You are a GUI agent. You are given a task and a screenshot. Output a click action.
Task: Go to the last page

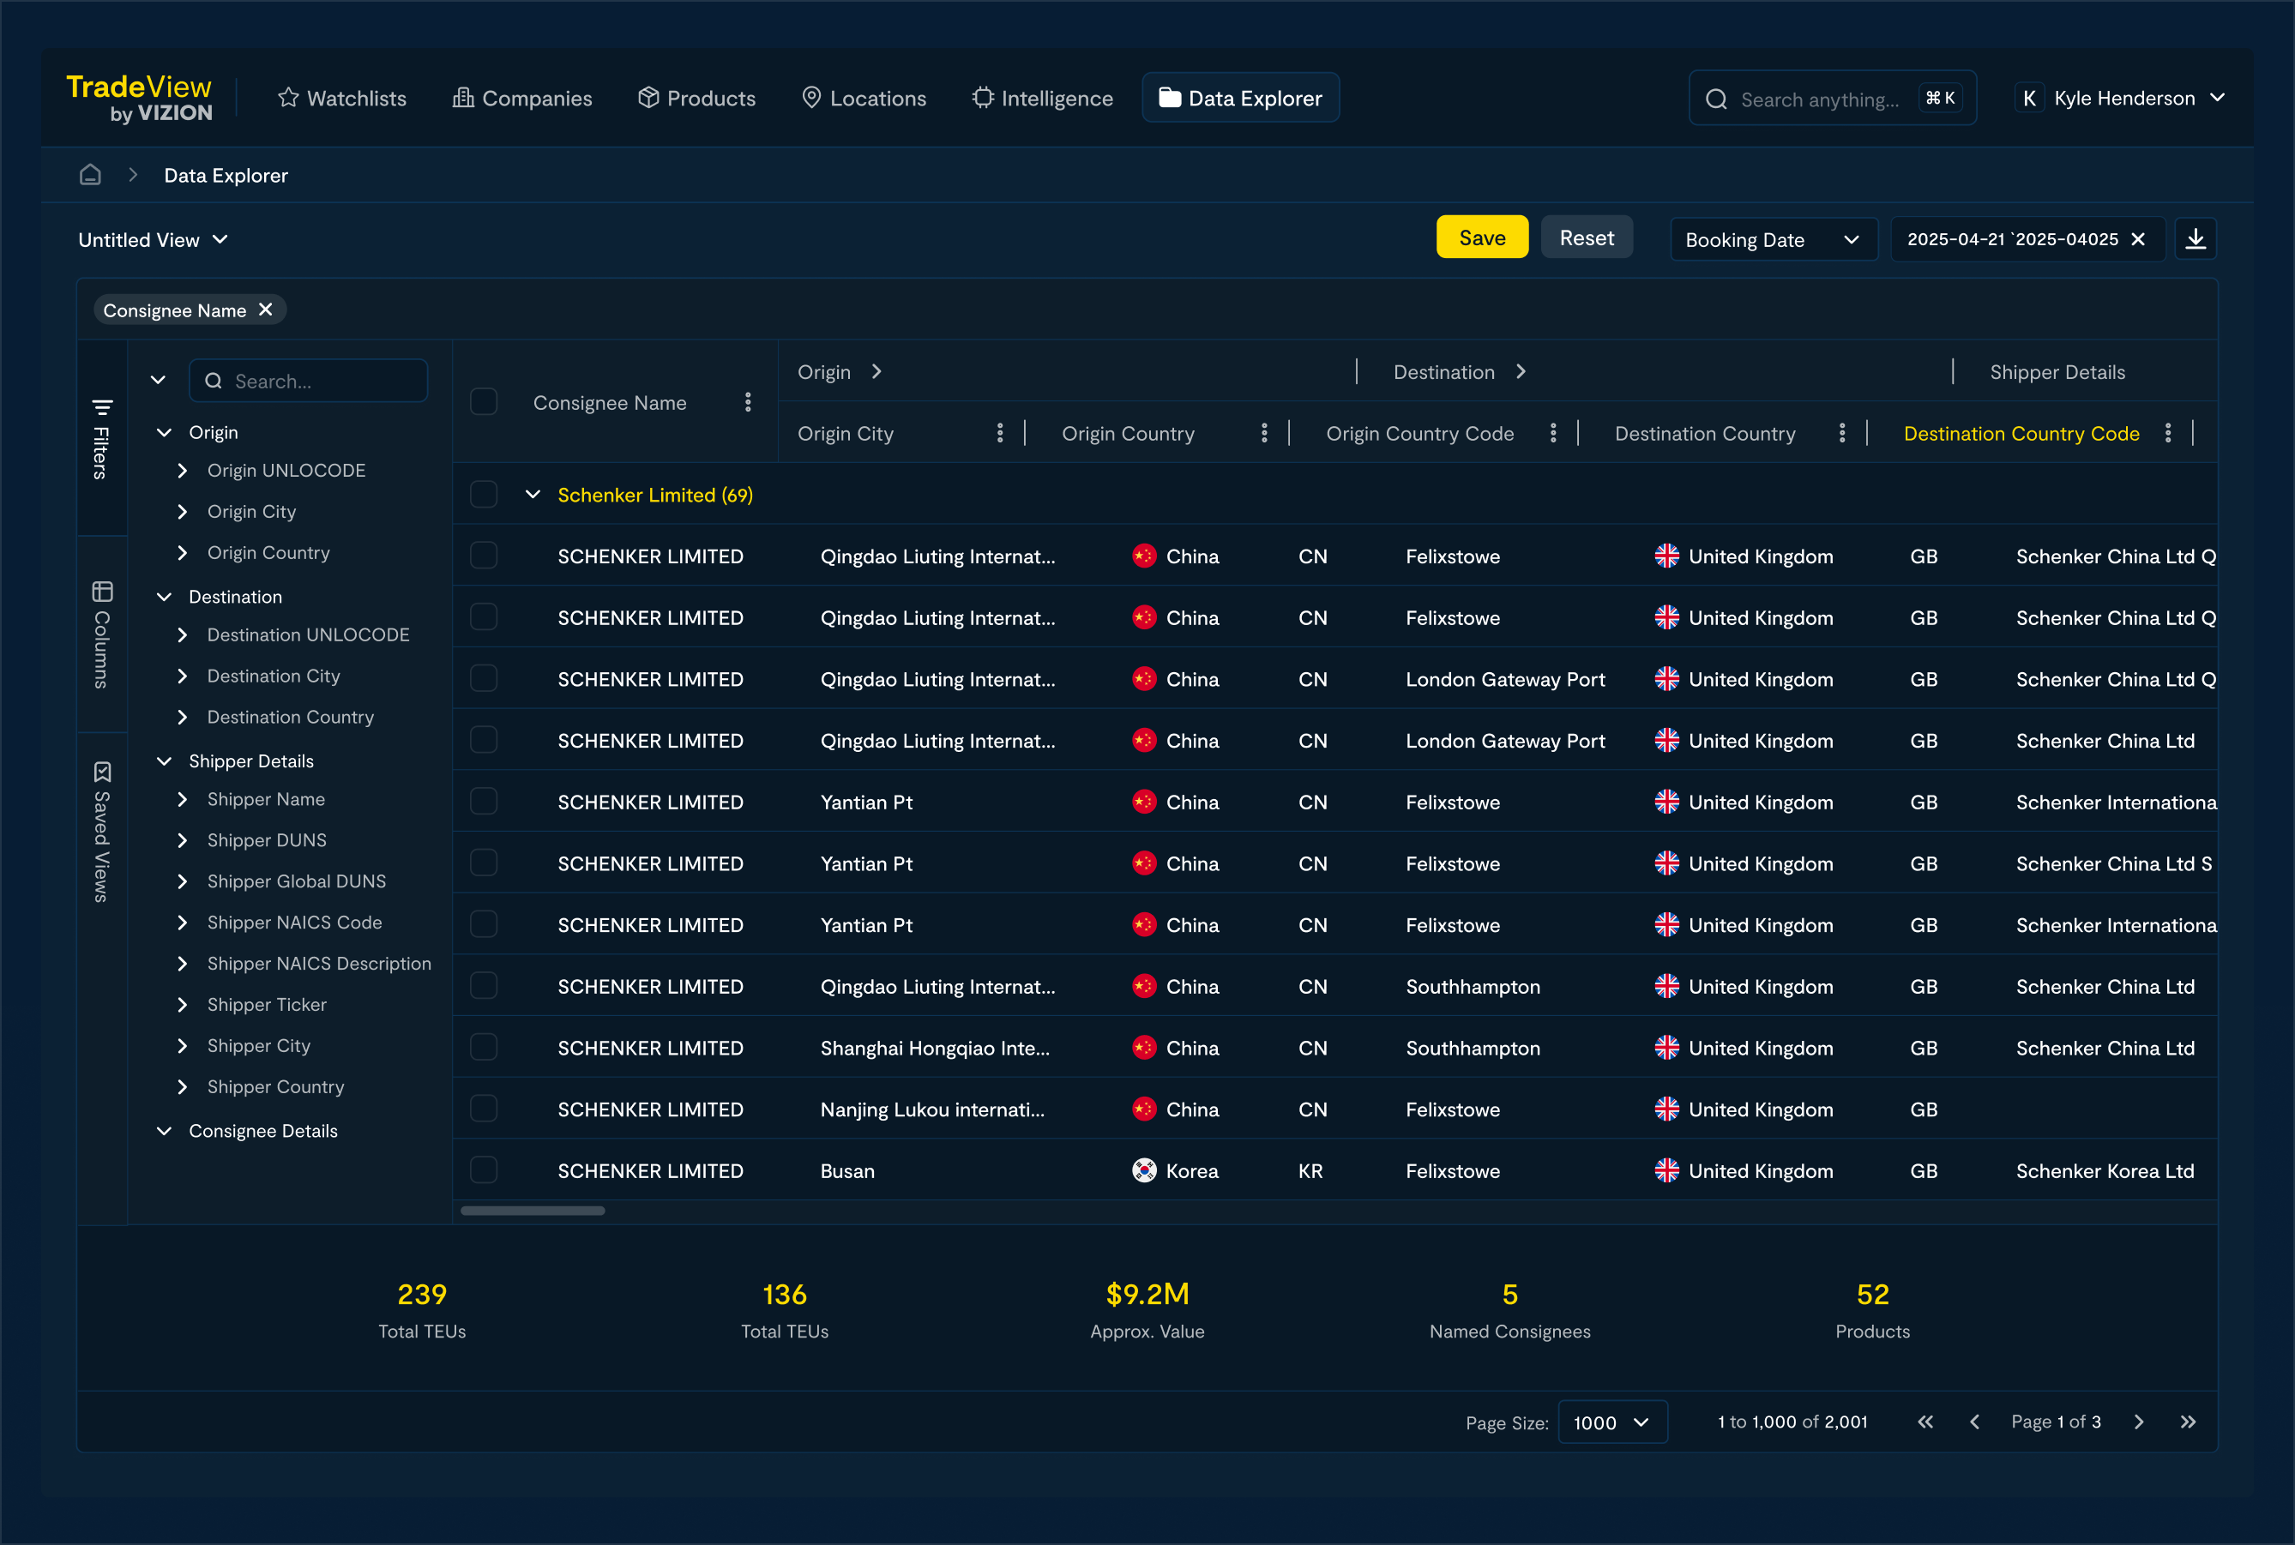click(2188, 1422)
